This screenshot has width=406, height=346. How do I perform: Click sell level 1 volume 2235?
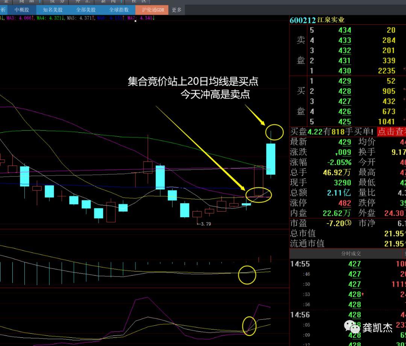pos(386,71)
